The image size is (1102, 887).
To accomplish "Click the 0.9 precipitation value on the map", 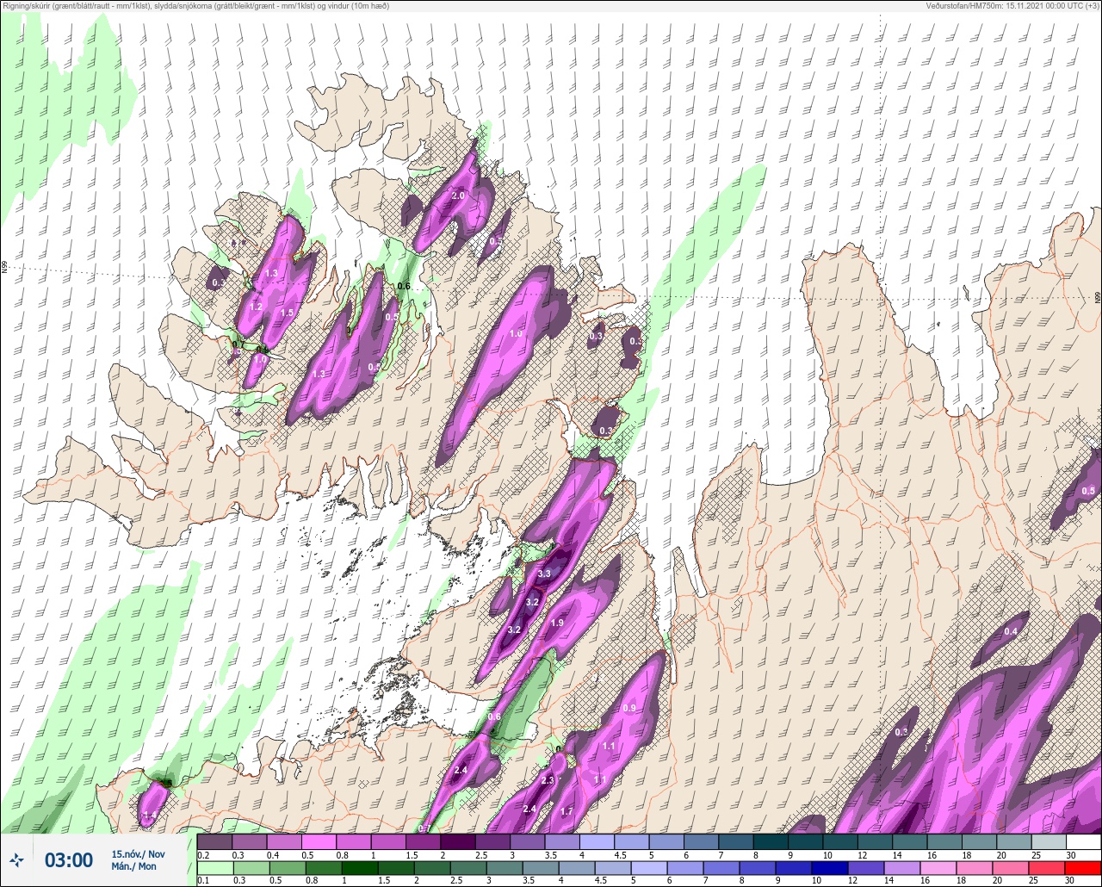I will click(629, 709).
